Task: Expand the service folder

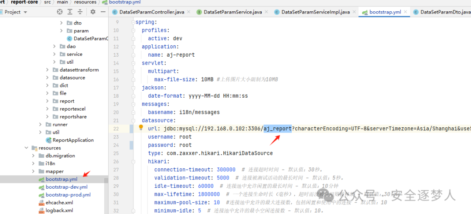Action: 55,54
